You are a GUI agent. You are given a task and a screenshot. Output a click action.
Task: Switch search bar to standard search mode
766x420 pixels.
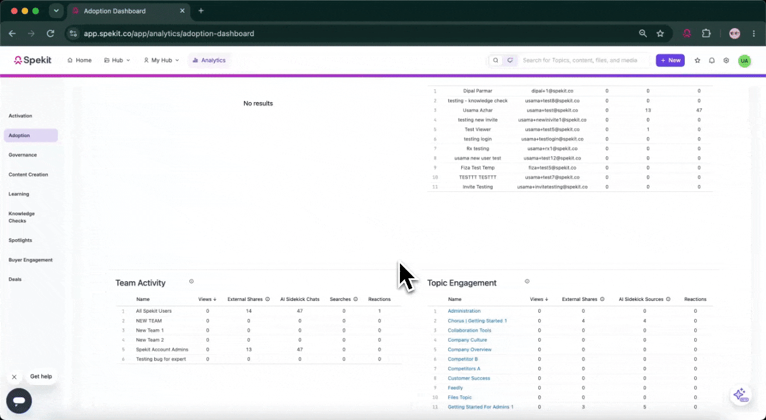coord(496,60)
